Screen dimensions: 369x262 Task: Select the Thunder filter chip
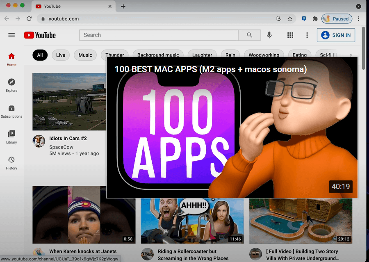[x=115, y=54]
